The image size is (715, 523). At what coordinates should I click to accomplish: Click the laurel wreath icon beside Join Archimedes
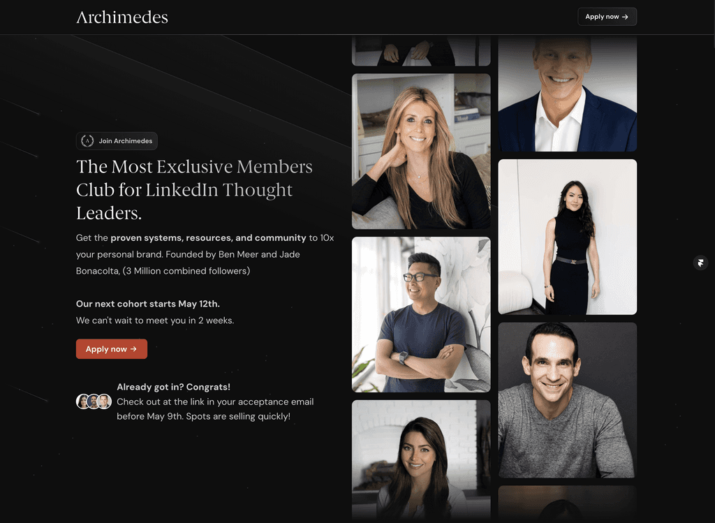[x=87, y=141]
